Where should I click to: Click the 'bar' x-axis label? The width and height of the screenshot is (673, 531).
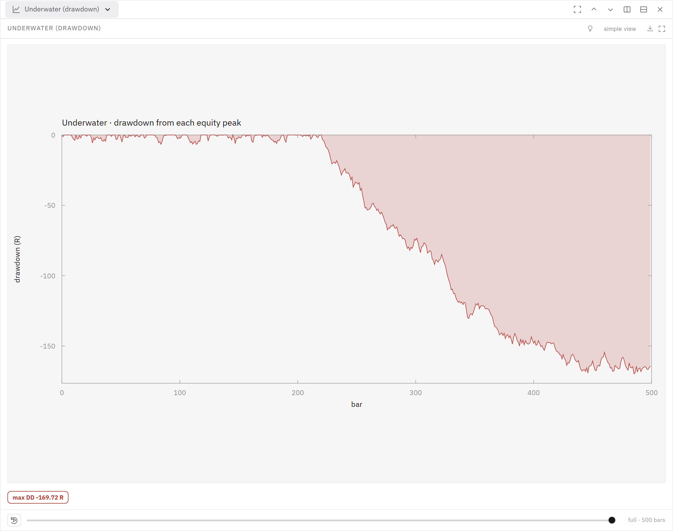(x=356, y=404)
